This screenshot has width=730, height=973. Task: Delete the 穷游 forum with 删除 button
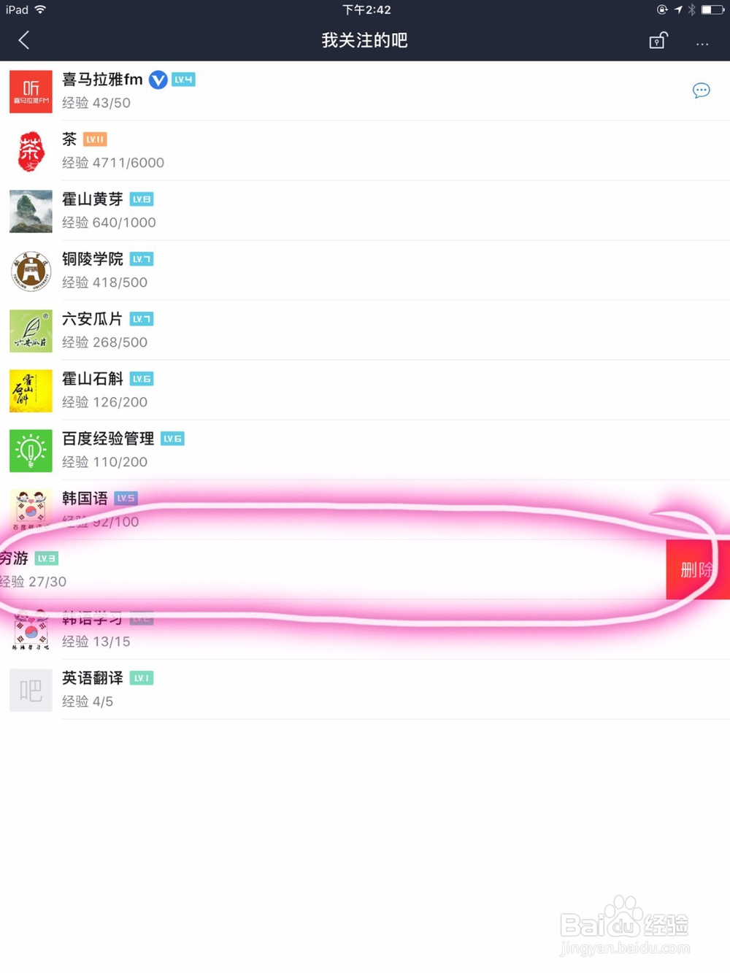coord(698,570)
